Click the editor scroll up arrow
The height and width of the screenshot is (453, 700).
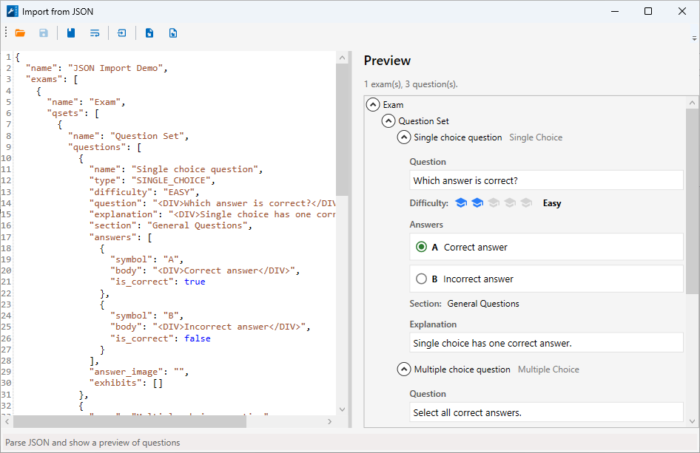click(342, 58)
